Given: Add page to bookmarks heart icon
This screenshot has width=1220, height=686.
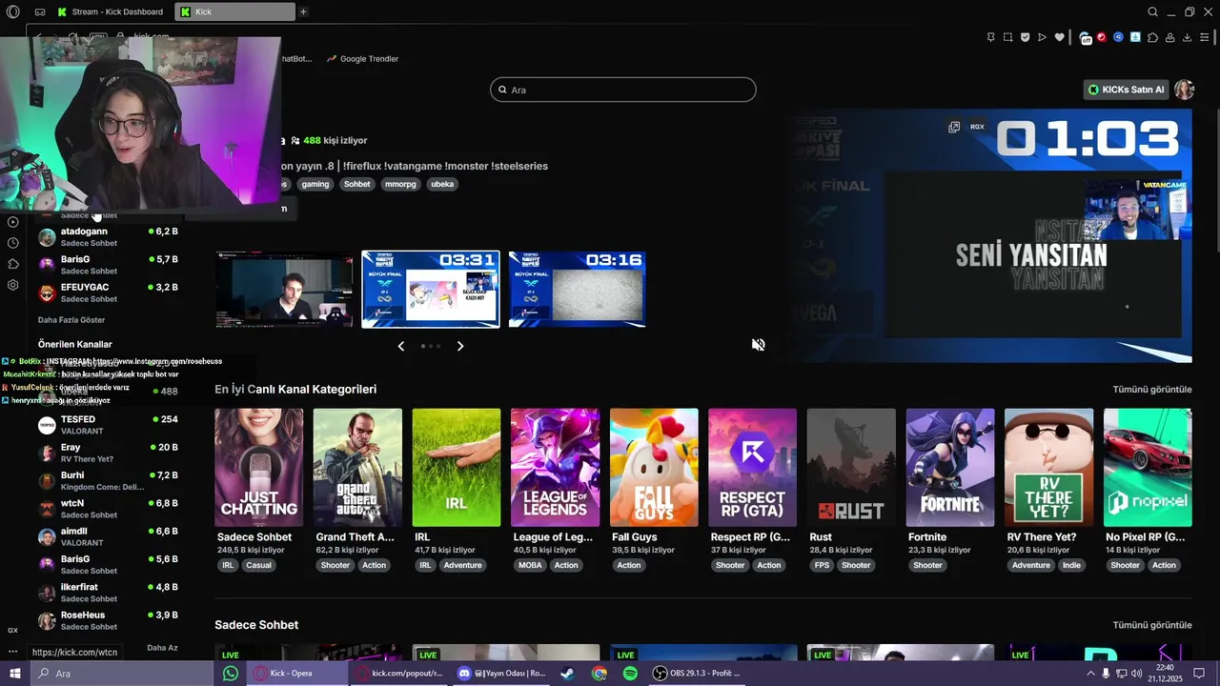Looking at the screenshot, I should point(1059,37).
